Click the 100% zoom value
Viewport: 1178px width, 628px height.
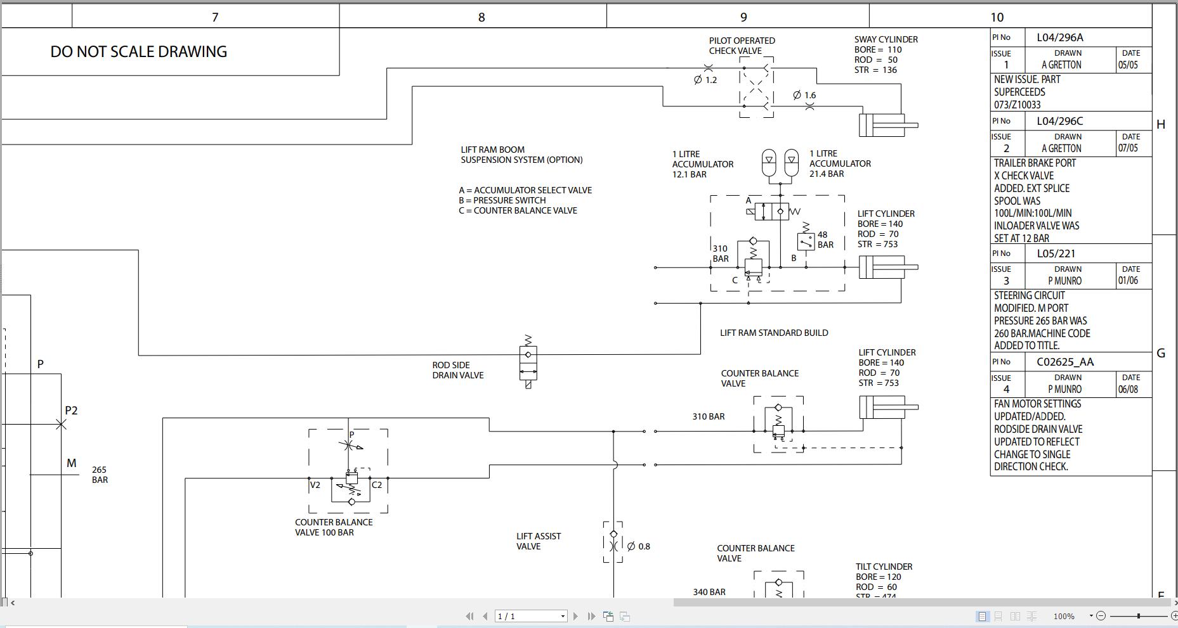[x=1064, y=616]
